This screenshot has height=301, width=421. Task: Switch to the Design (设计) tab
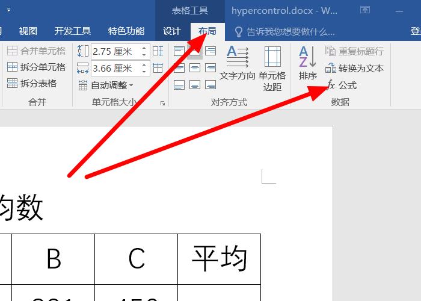coord(171,31)
